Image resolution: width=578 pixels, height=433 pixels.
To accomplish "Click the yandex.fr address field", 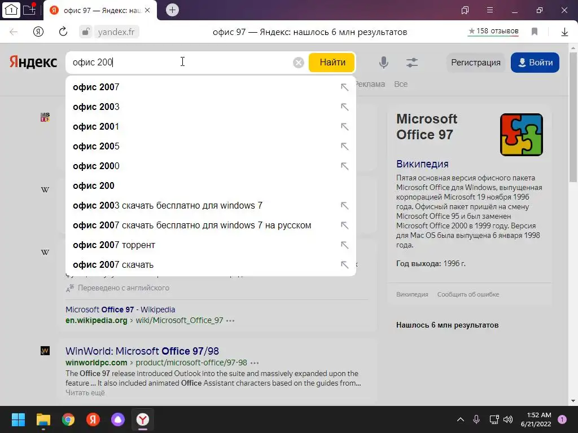I will (116, 32).
